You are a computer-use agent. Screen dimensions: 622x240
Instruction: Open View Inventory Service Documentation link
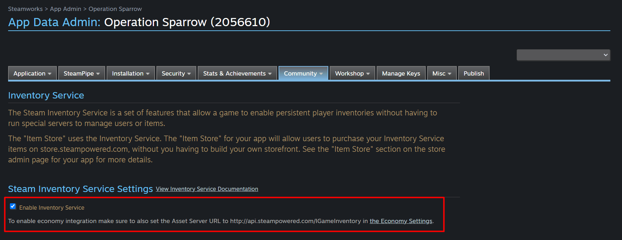[207, 189]
